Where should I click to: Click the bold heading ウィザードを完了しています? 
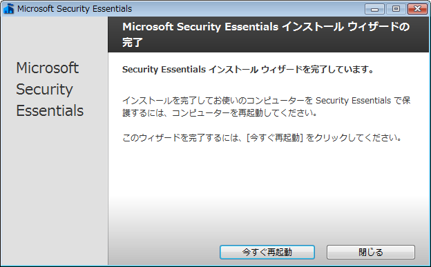(248, 70)
